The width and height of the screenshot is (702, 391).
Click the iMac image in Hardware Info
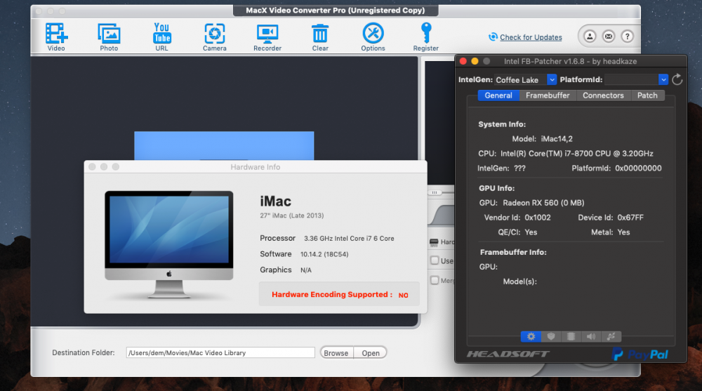pos(168,244)
